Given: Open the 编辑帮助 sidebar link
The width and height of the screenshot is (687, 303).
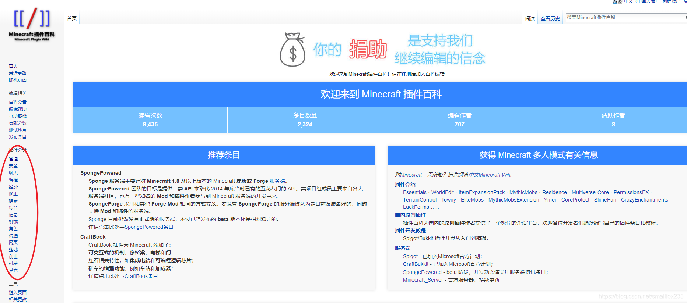Looking at the screenshot, I should click(x=18, y=109).
